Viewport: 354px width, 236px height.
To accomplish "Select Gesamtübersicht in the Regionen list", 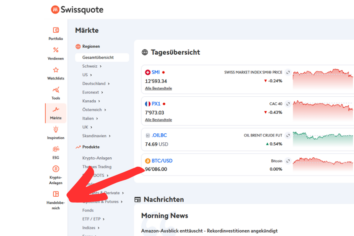I will pyautogui.click(x=102, y=57).
